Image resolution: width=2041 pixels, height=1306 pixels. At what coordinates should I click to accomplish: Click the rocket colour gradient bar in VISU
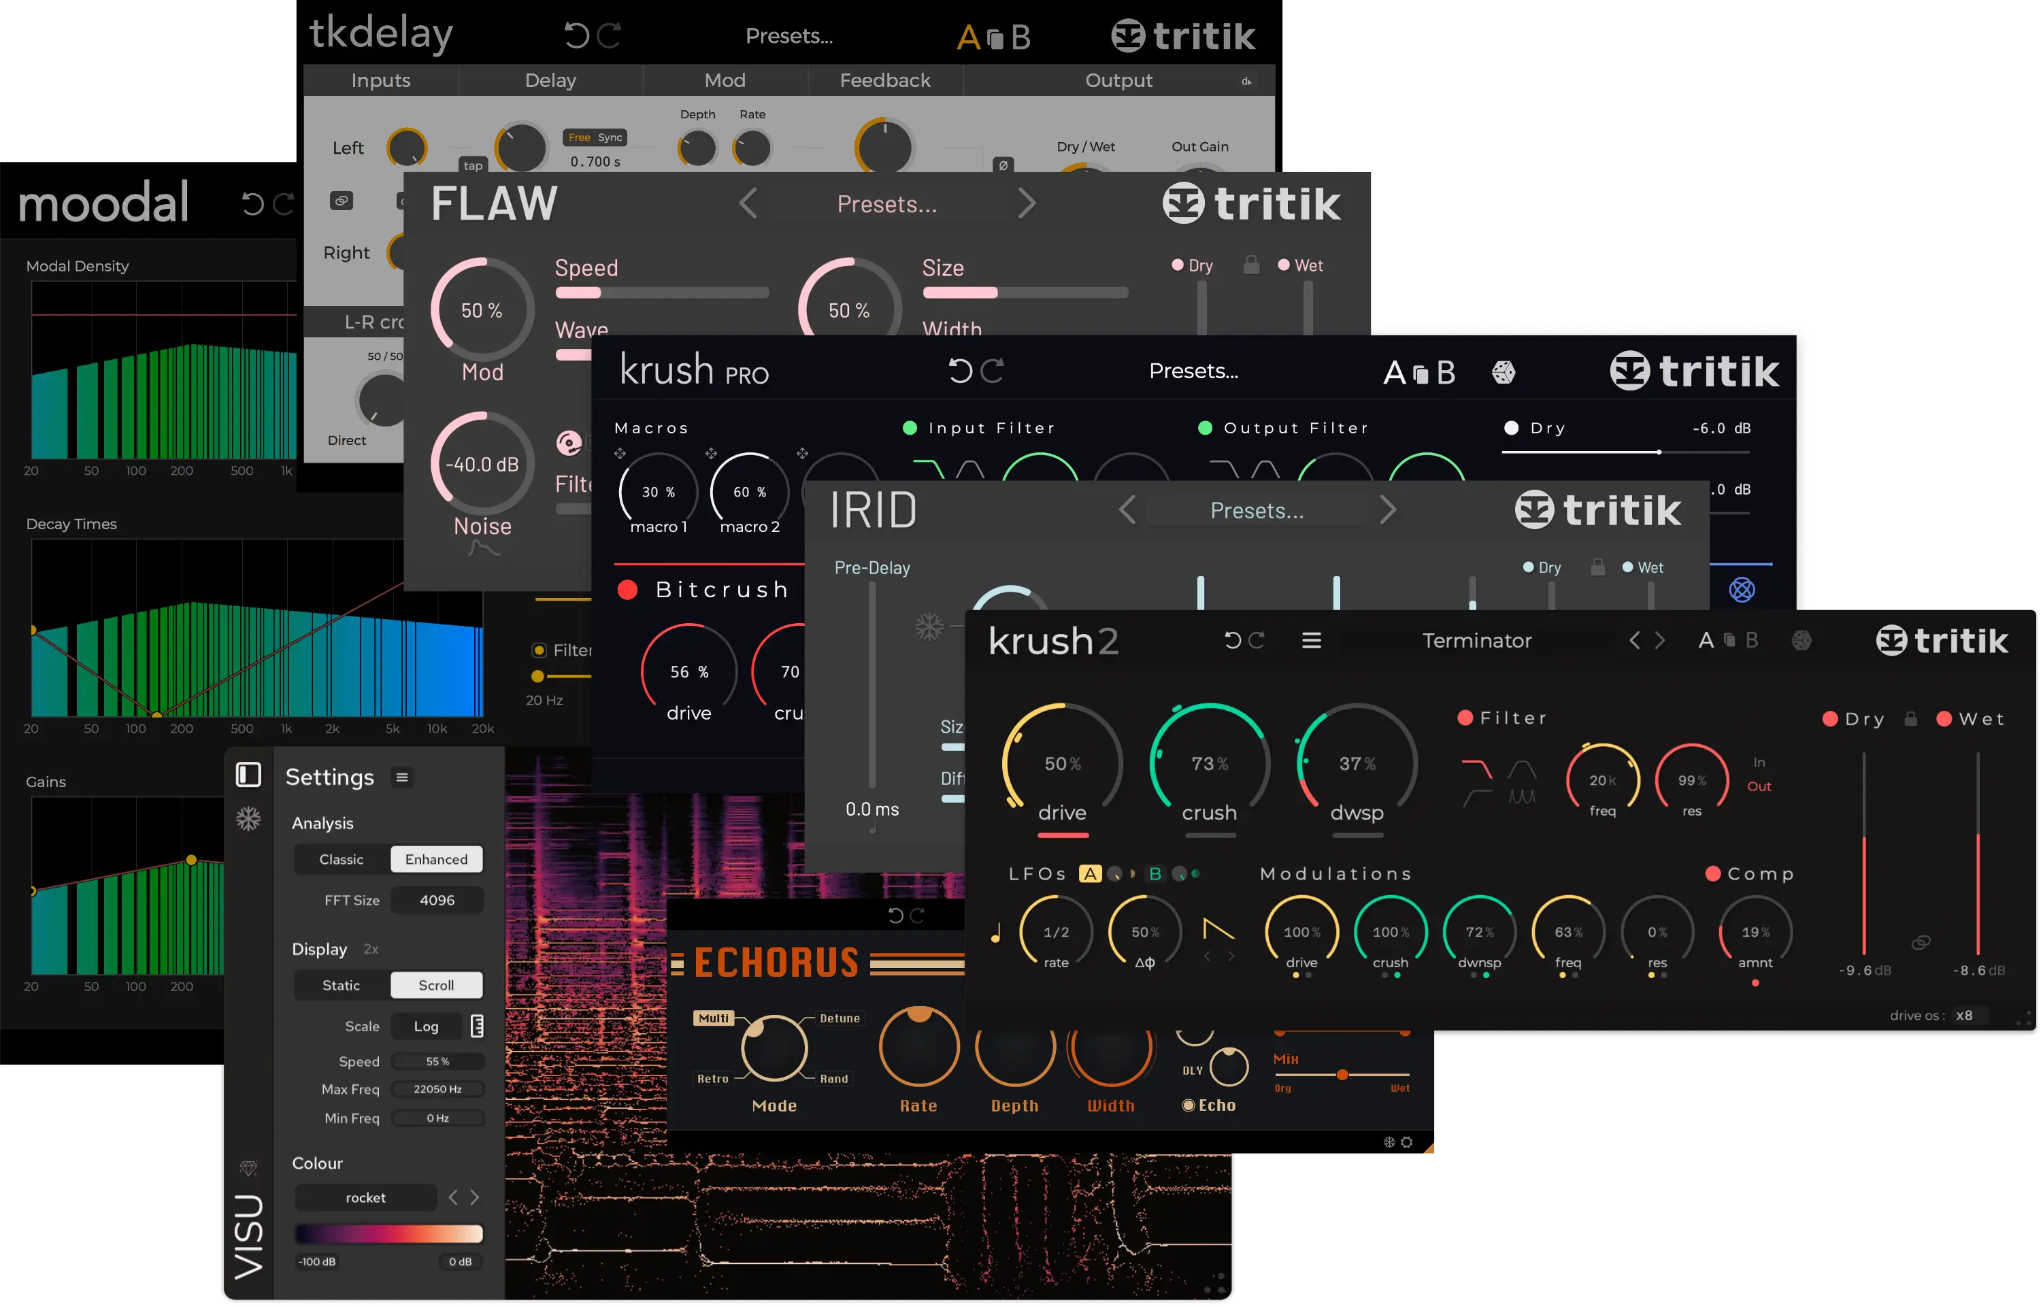coord(388,1233)
